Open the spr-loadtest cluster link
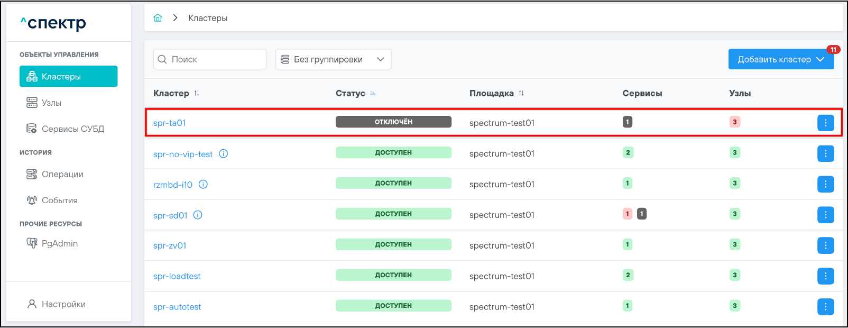Viewport: 848px width, 328px height. point(177,277)
